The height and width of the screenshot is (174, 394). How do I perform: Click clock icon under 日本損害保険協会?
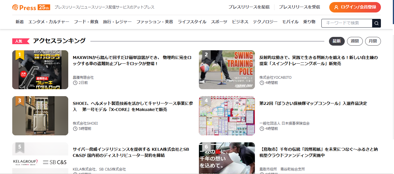point(262,129)
